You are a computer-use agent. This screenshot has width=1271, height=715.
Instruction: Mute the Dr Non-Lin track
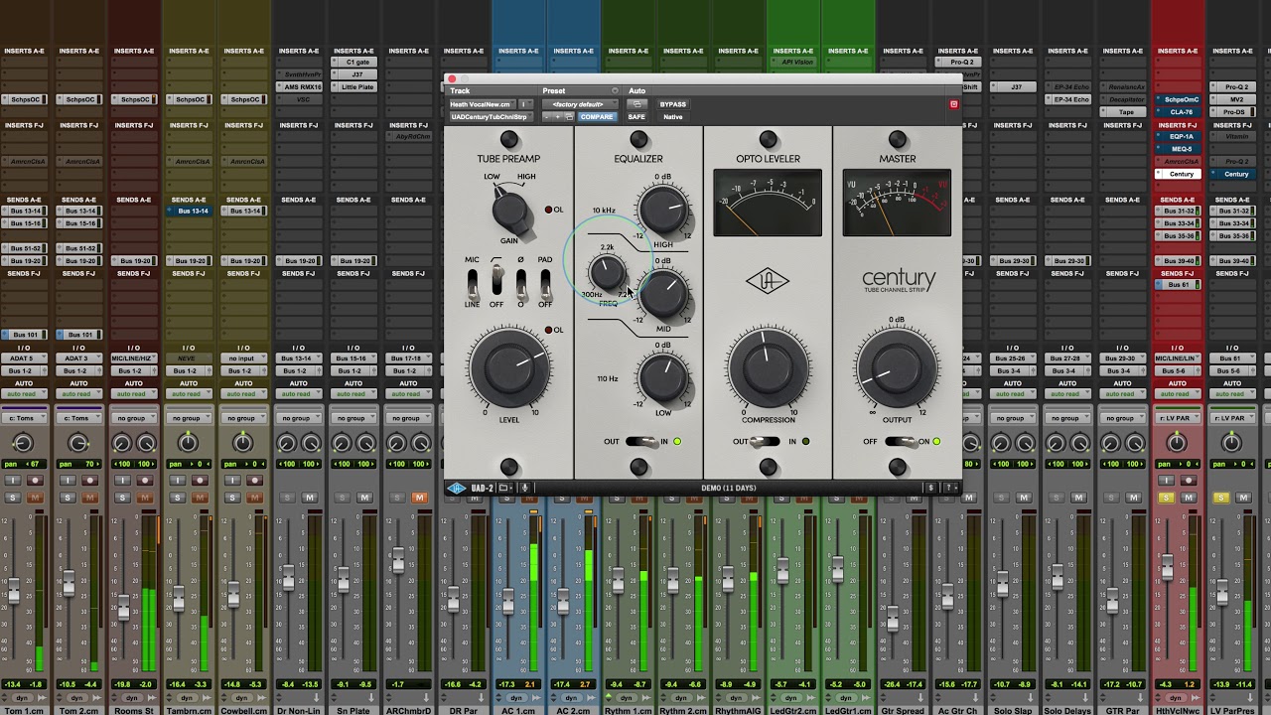tap(310, 498)
